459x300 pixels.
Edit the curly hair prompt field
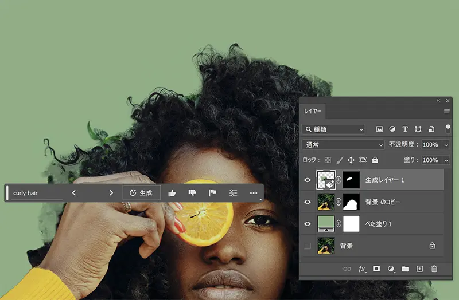37,193
